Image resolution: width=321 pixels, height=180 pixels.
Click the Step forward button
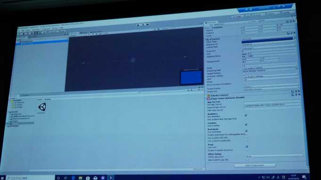tap(148, 24)
